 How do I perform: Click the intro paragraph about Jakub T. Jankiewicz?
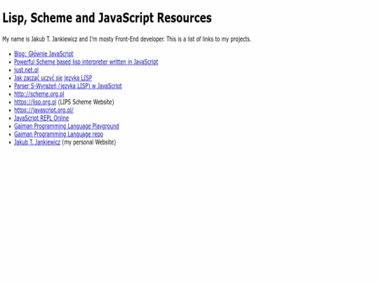pos(126,39)
